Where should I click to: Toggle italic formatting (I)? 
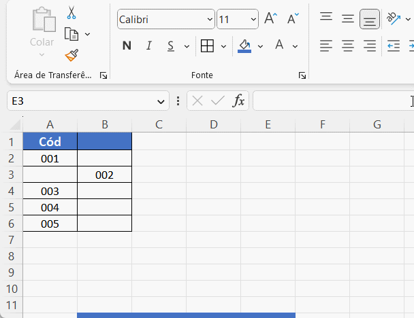coord(148,46)
